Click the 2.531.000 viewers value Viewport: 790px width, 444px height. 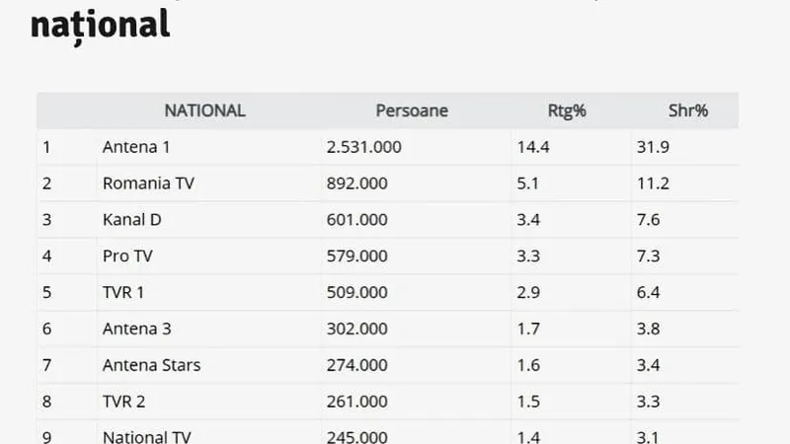363,147
